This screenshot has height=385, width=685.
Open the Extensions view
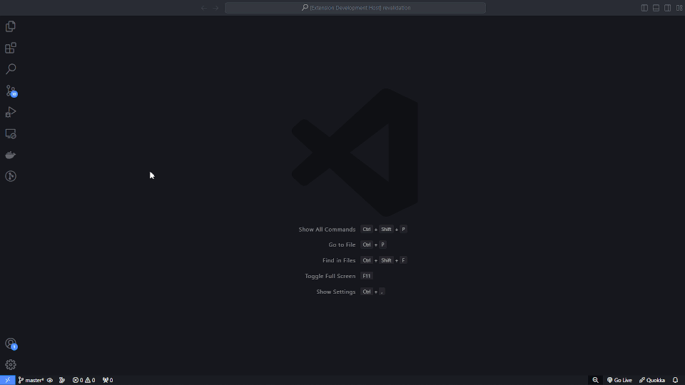(x=11, y=48)
